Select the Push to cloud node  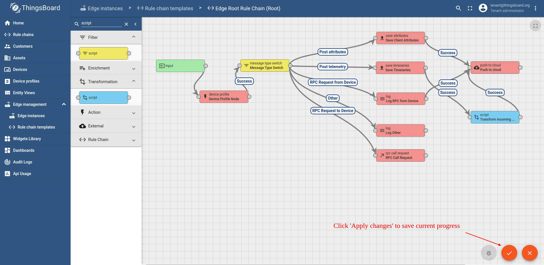(495, 68)
